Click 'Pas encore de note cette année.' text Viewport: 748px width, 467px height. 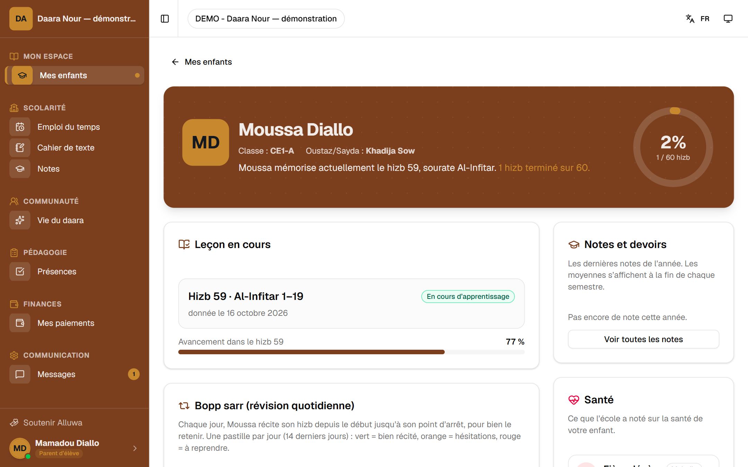[x=627, y=317]
